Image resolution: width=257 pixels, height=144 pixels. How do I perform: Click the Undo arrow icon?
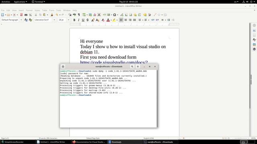[57, 15]
